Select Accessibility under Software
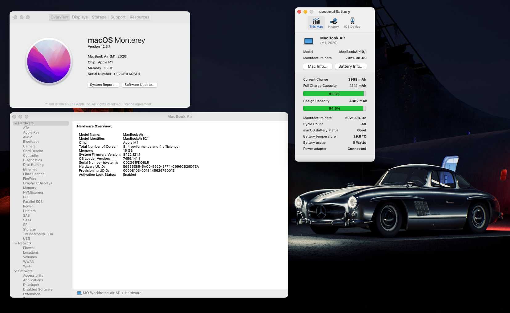510x313 pixels. [x=33, y=275]
